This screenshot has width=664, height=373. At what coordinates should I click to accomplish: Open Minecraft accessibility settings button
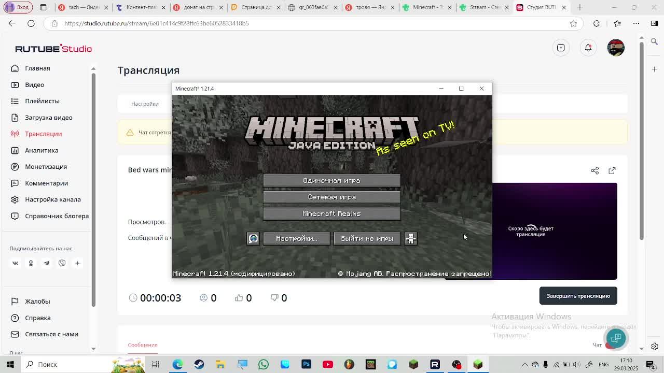click(410, 238)
